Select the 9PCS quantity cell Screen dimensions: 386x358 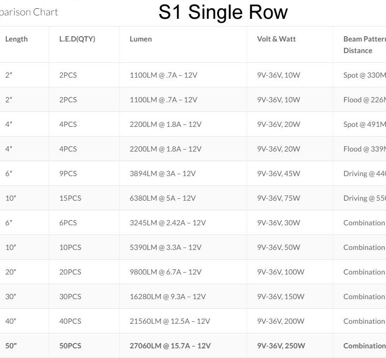tap(68, 174)
